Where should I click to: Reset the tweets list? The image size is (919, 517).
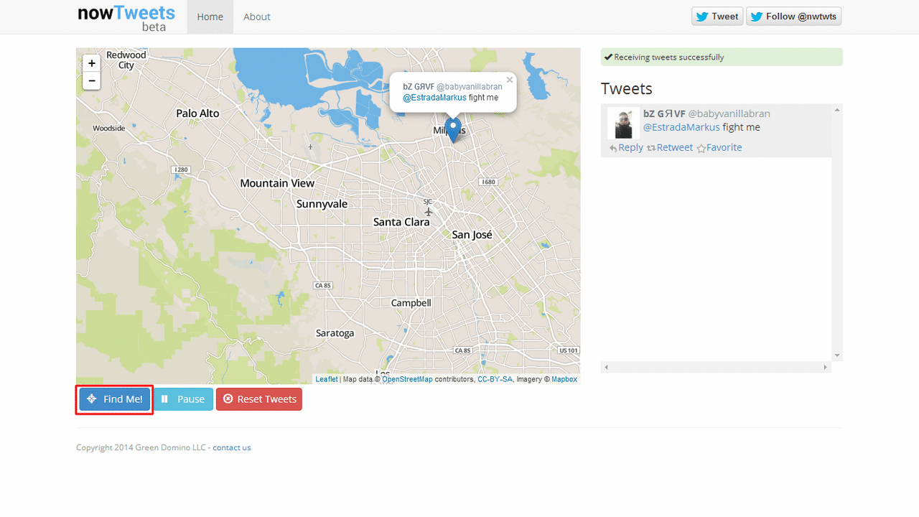(x=259, y=399)
